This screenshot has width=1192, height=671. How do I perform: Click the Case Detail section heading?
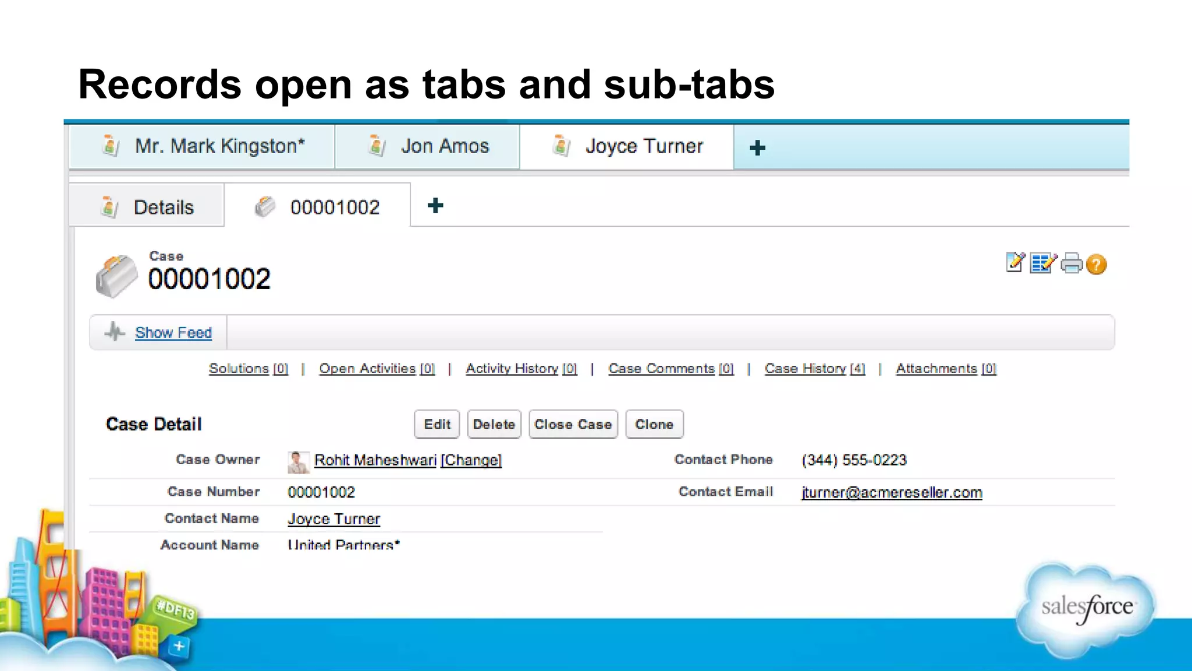pyautogui.click(x=154, y=424)
